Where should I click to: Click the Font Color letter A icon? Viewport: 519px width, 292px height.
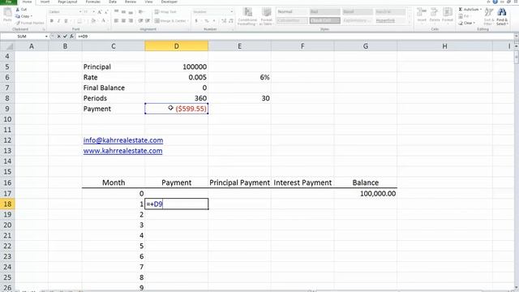tap(103, 21)
